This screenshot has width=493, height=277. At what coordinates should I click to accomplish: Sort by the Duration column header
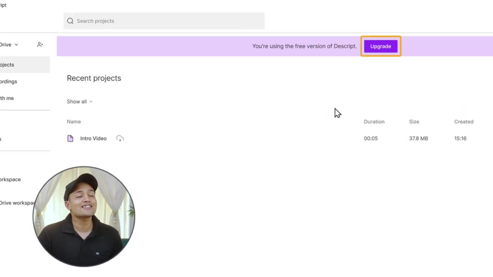[374, 122]
